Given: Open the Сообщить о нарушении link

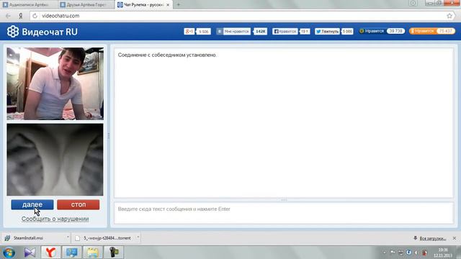Looking at the screenshot, I should [55, 219].
